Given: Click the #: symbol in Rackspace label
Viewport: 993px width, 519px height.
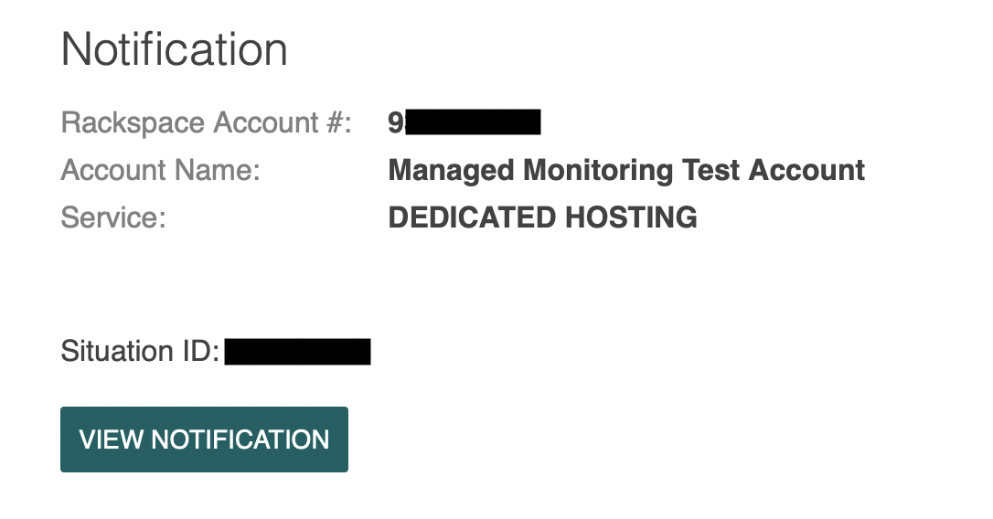Looking at the screenshot, I should [x=339, y=122].
